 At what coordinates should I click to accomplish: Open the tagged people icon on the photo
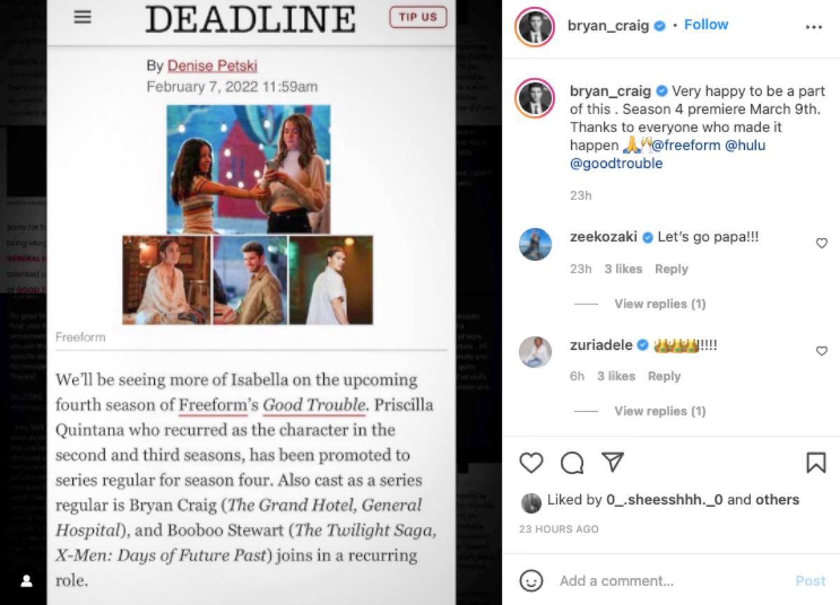pos(27,581)
